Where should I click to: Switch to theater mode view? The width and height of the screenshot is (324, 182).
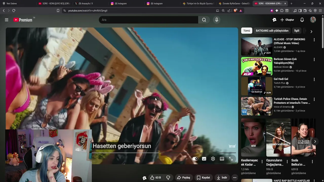coord(222,159)
